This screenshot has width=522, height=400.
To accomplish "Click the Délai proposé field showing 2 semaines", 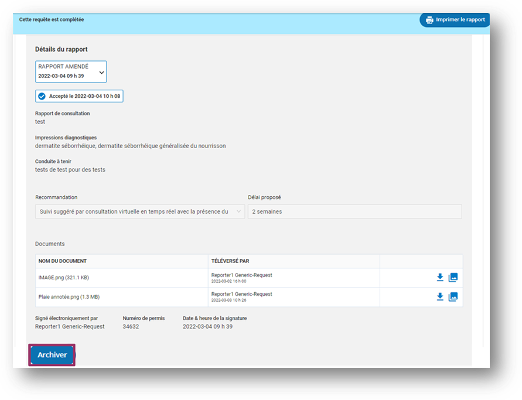I will coord(355,211).
